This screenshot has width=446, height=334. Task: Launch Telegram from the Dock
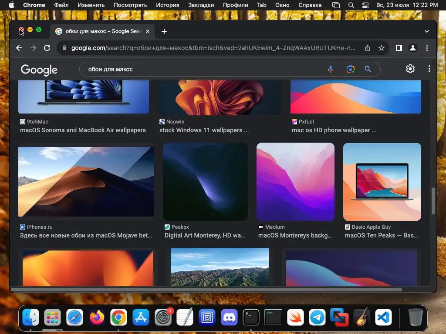click(317, 317)
